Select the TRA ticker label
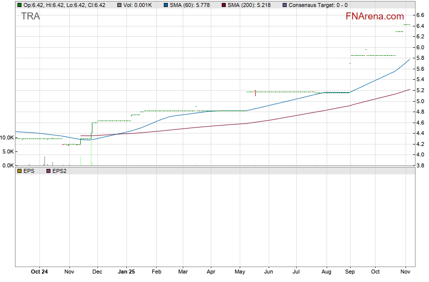Image resolution: width=429 pixels, height=282 pixels. coord(30,16)
